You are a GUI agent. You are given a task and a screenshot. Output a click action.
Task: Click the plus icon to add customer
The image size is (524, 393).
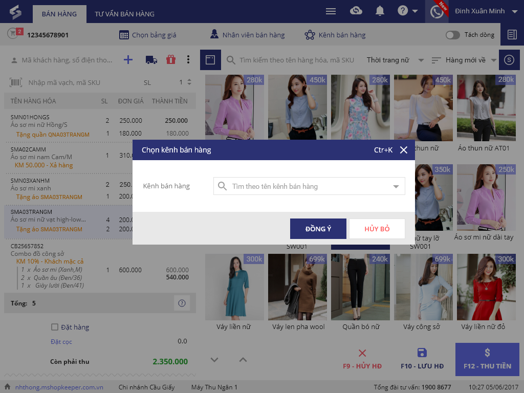coord(128,60)
